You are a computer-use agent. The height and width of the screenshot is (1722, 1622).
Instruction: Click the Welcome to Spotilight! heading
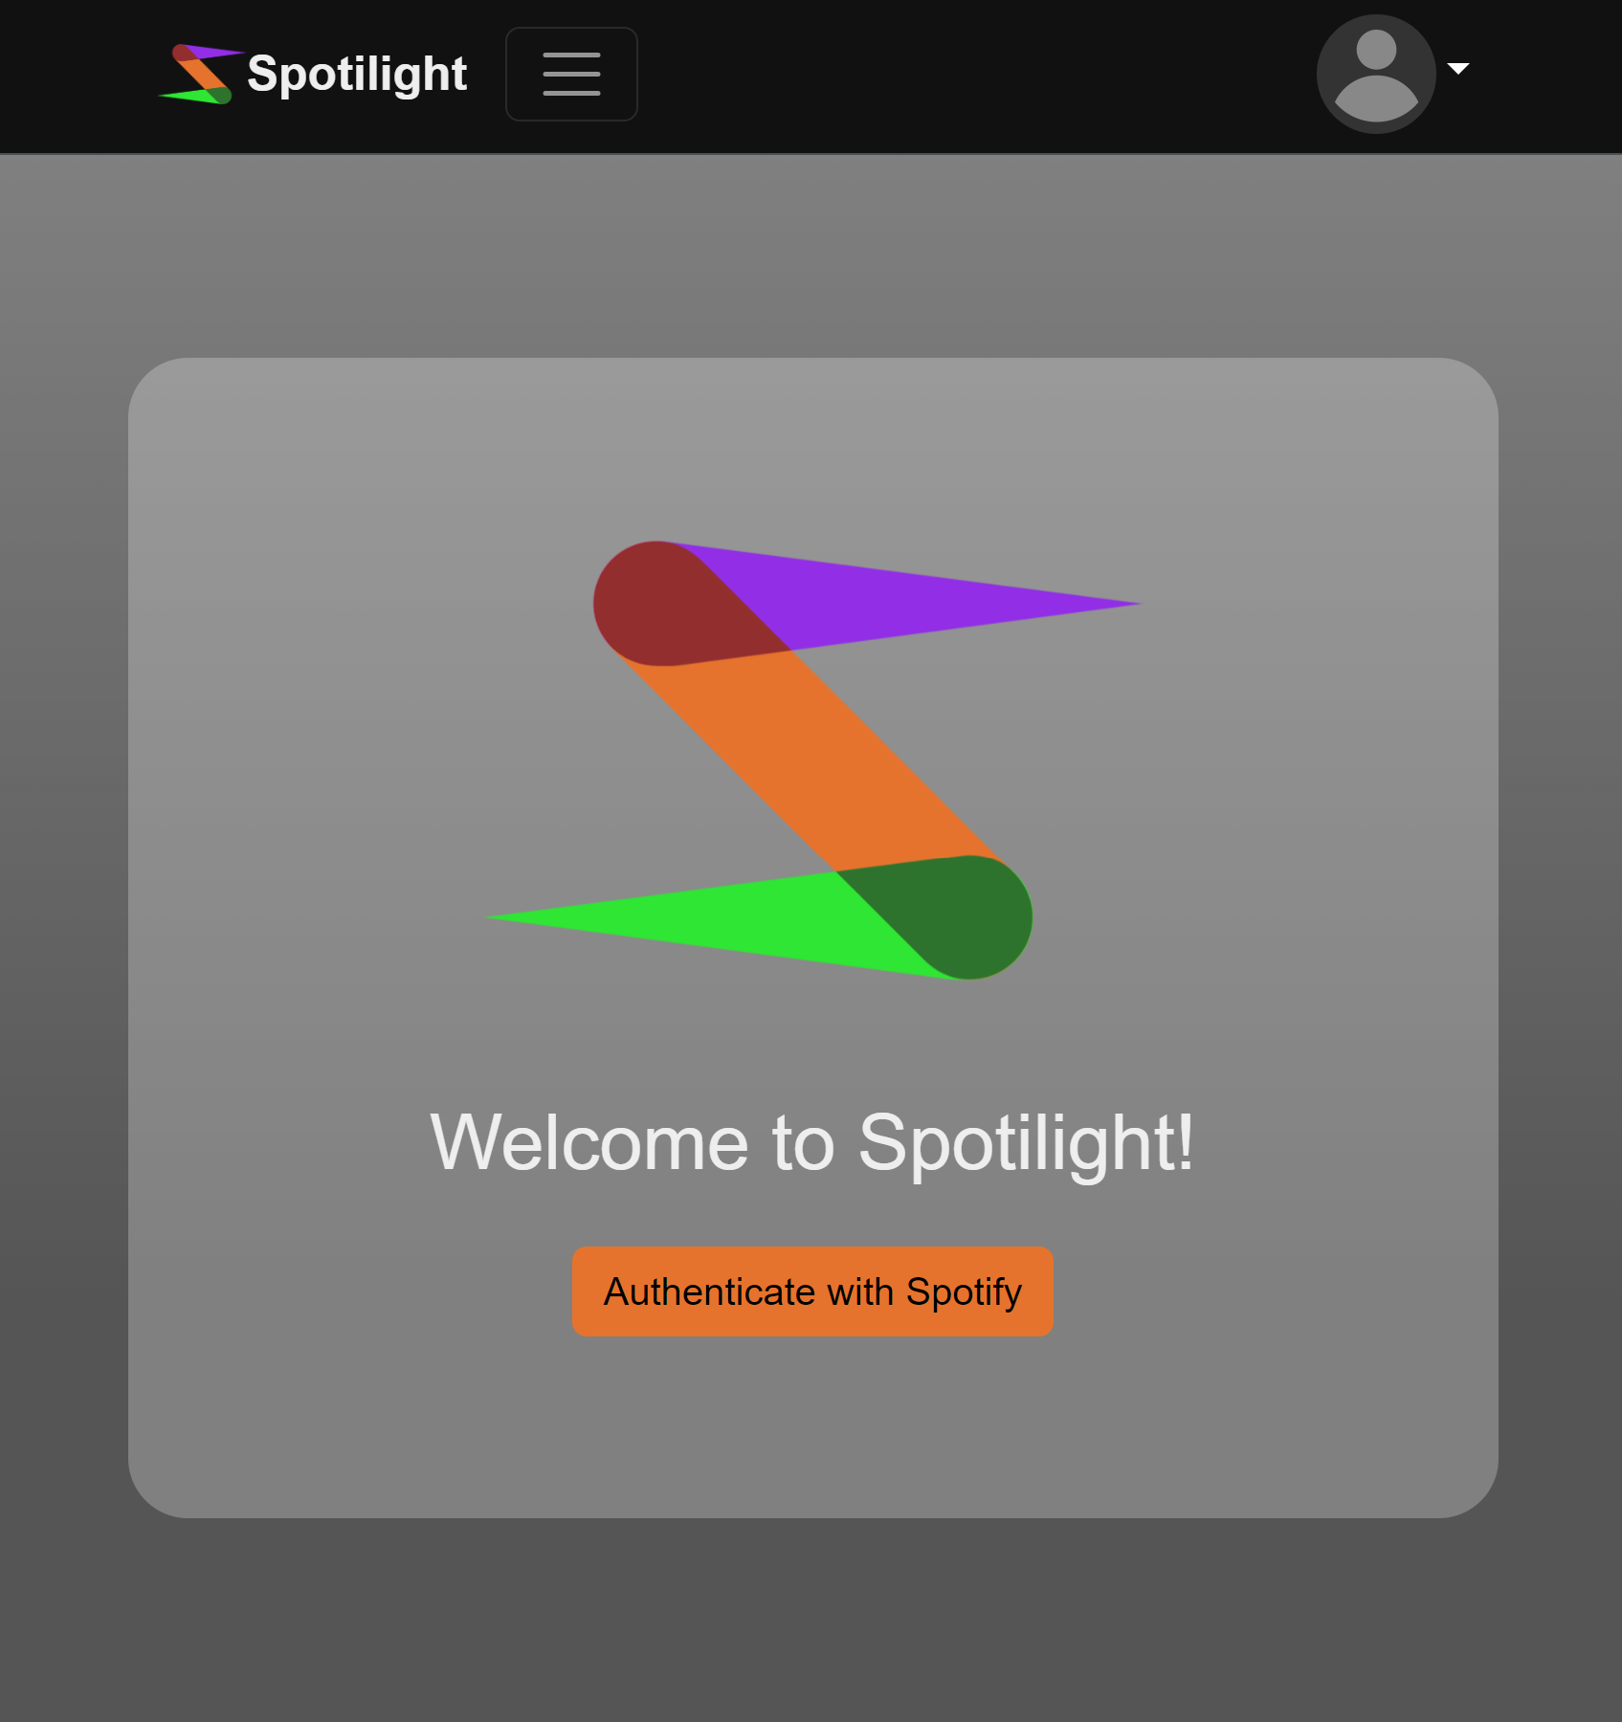812,1142
